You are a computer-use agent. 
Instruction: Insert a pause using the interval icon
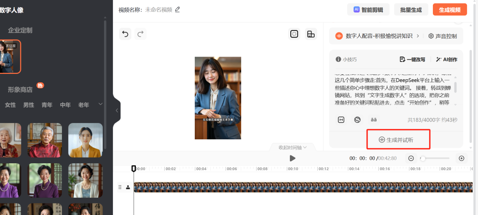tap(341, 120)
